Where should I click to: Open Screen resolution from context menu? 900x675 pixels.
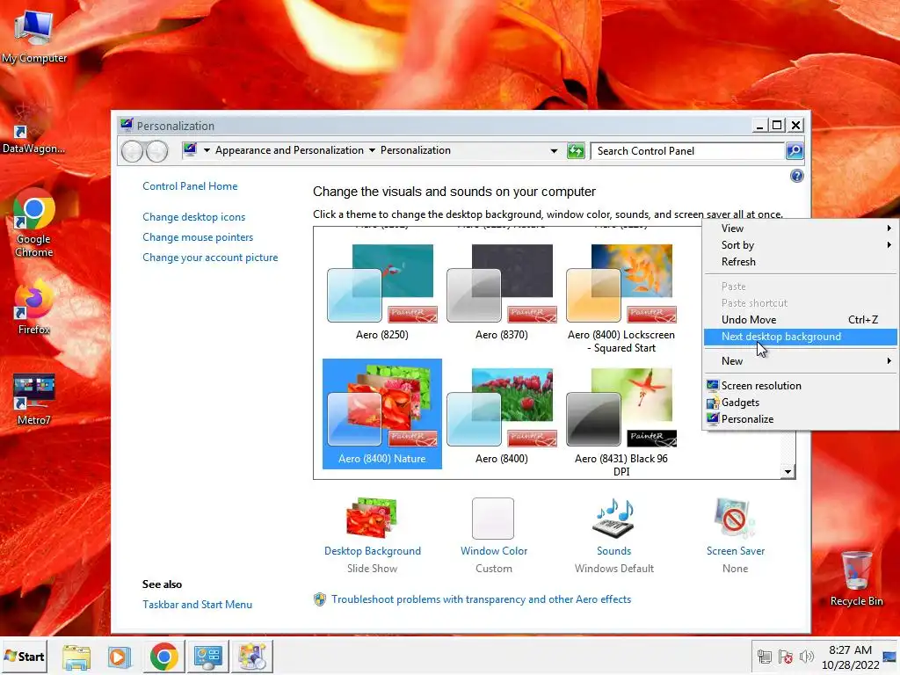click(800, 386)
